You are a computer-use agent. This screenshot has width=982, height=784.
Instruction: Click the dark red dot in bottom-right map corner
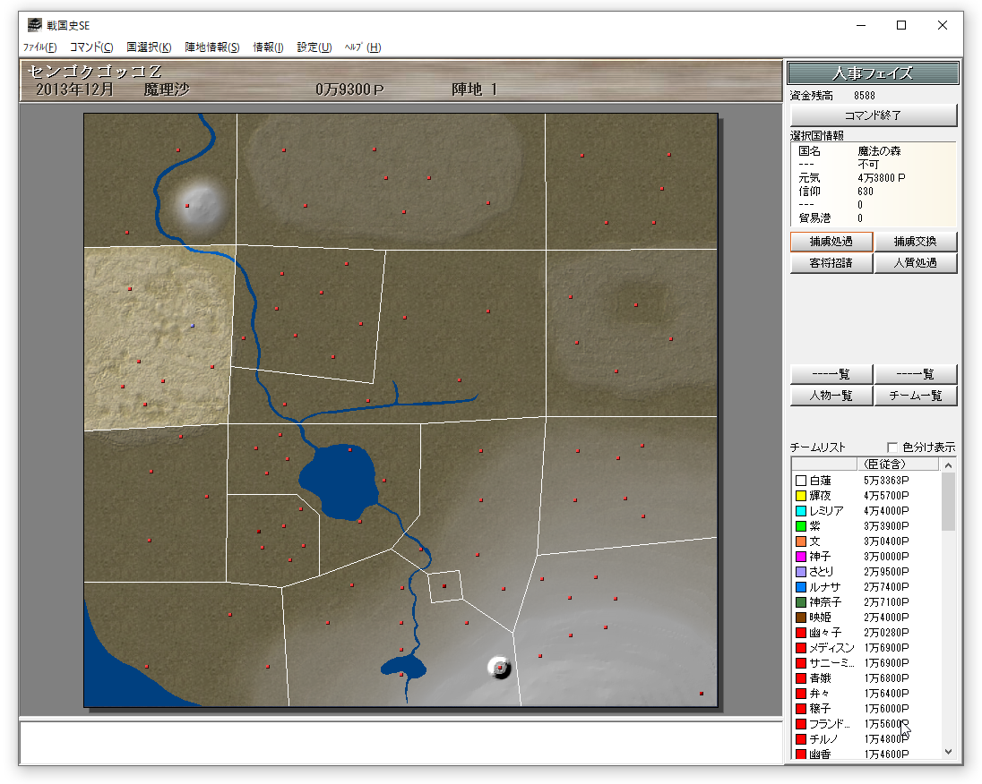click(x=701, y=694)
